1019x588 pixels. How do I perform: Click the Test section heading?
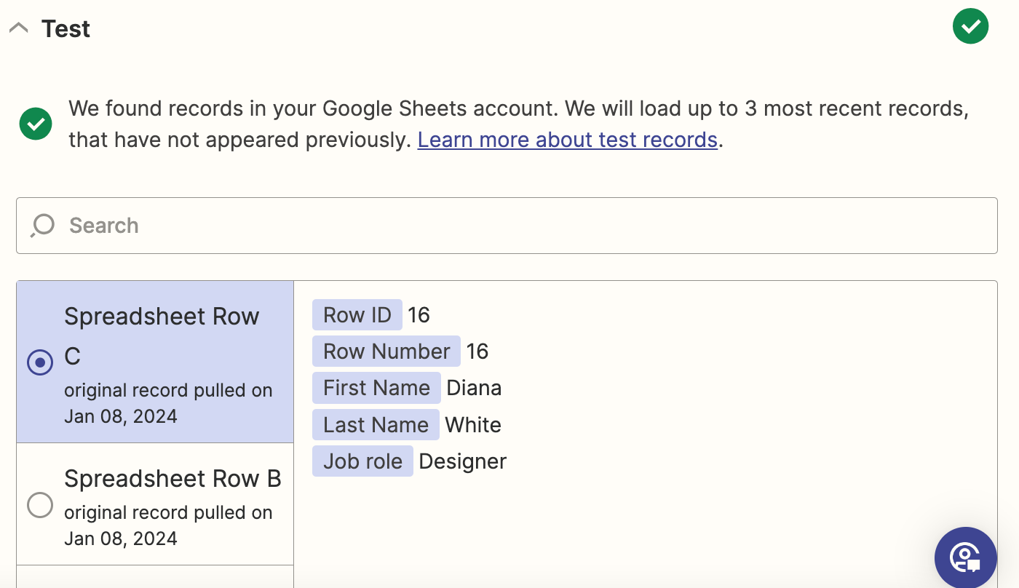pos(66,29)
